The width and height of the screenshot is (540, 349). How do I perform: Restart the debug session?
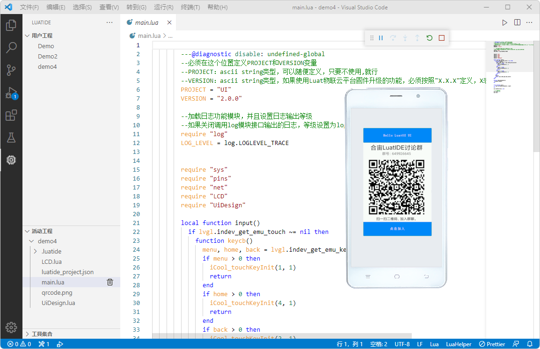(x=430, y=38)
